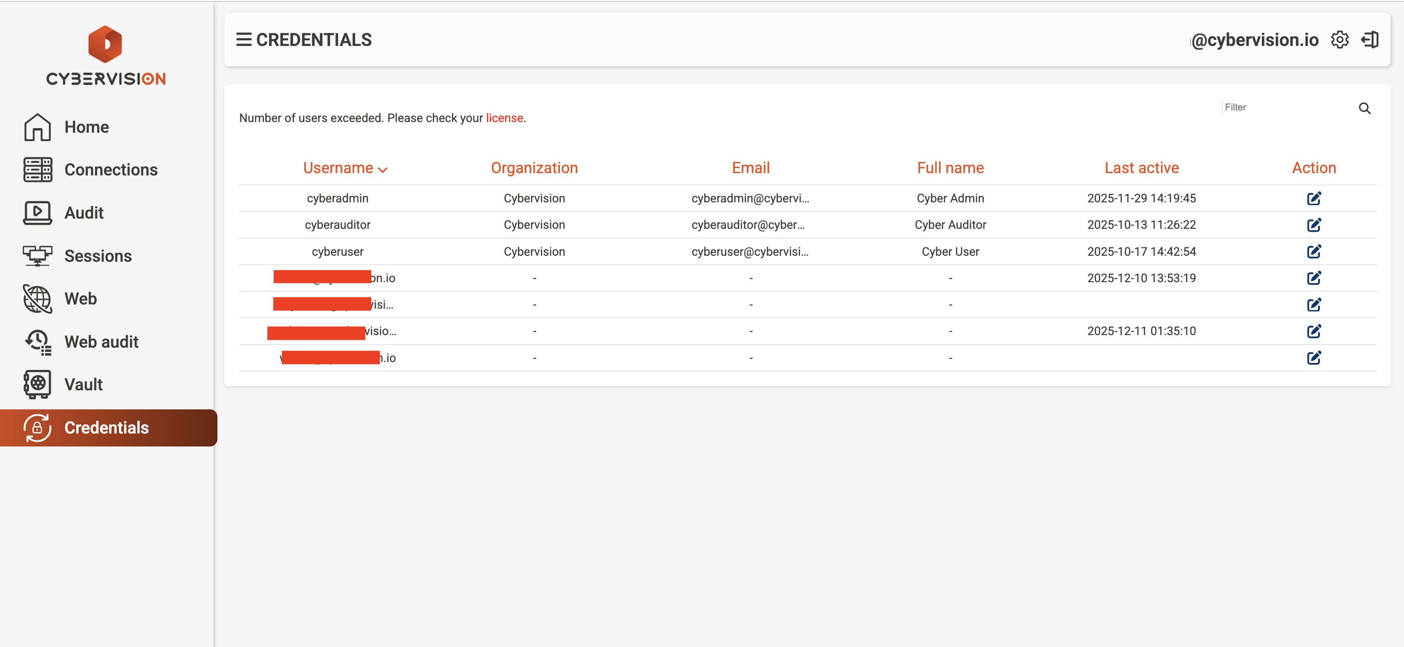View active Sessions
Viewport: 1404px width, 647px height.
98,255
